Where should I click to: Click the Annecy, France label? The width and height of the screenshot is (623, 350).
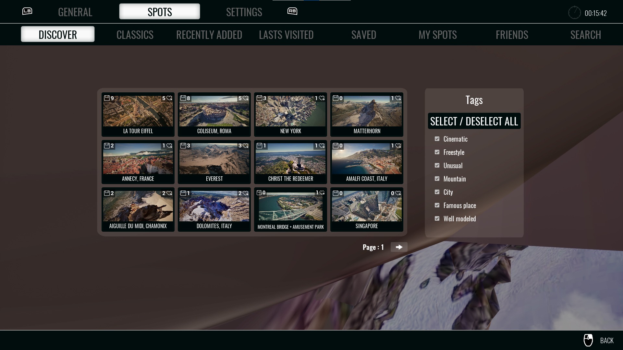click(x=138, y=179)
